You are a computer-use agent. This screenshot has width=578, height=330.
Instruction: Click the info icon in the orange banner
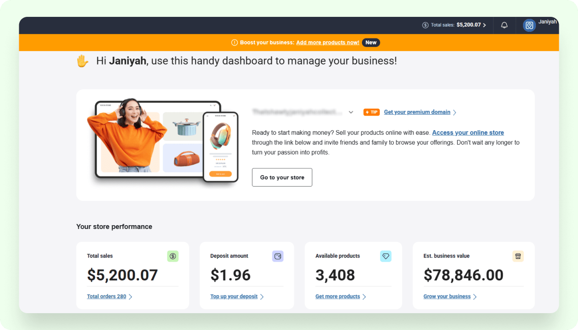[x=234, y=43]
